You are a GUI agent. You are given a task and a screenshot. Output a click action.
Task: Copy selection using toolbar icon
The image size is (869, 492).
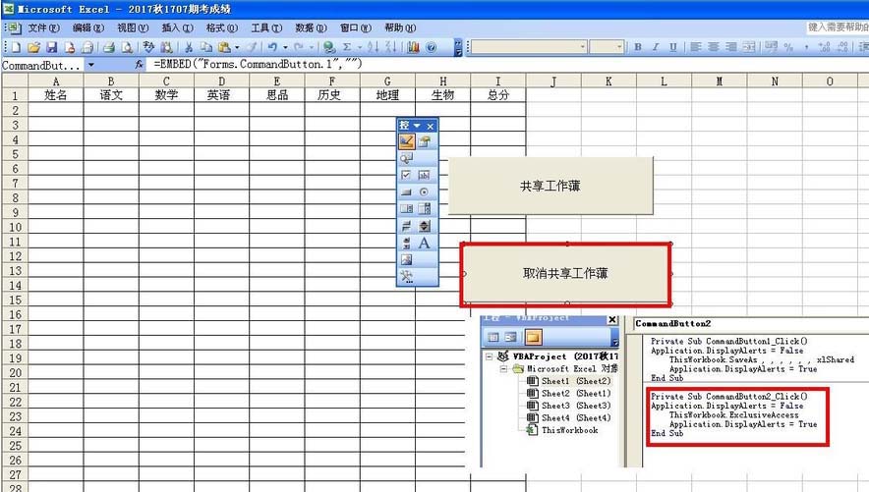tap(206, 47)
